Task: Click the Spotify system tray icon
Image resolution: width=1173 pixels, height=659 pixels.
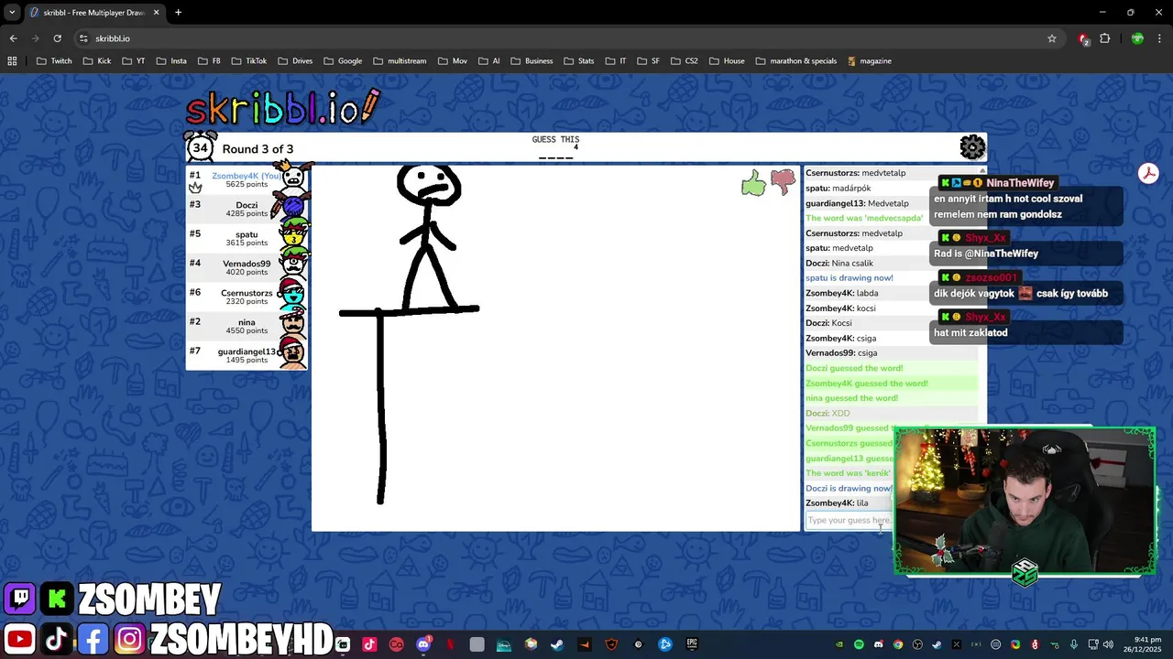Action: tap(859, 644)
